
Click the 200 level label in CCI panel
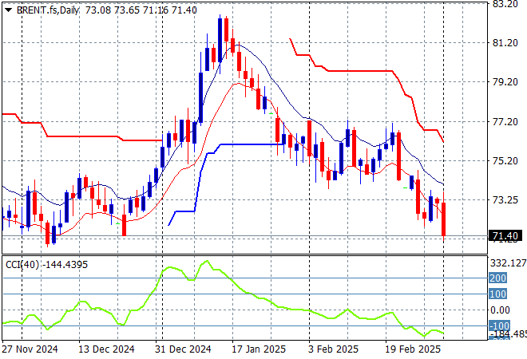[x=498, y=278]
